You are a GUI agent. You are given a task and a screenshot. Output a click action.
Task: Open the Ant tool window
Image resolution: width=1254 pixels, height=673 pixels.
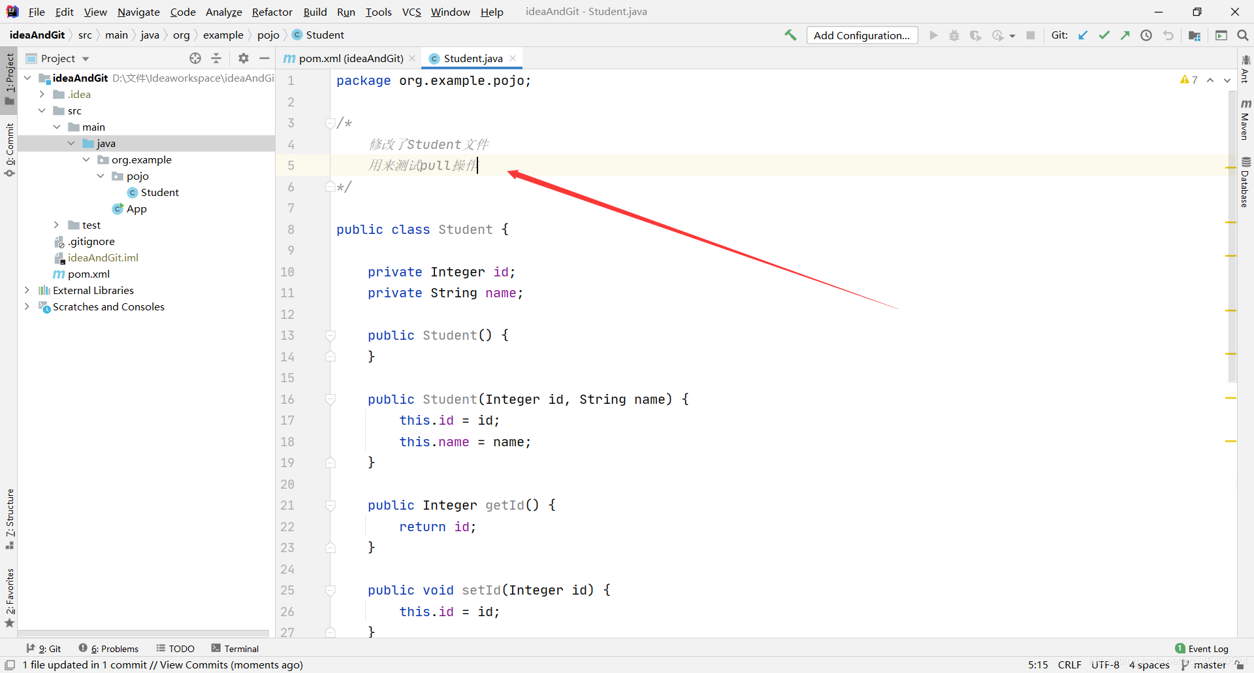[1246, 68]
